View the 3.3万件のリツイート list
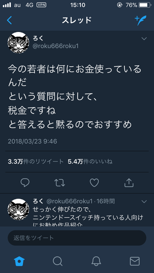 tap(36, 162)
